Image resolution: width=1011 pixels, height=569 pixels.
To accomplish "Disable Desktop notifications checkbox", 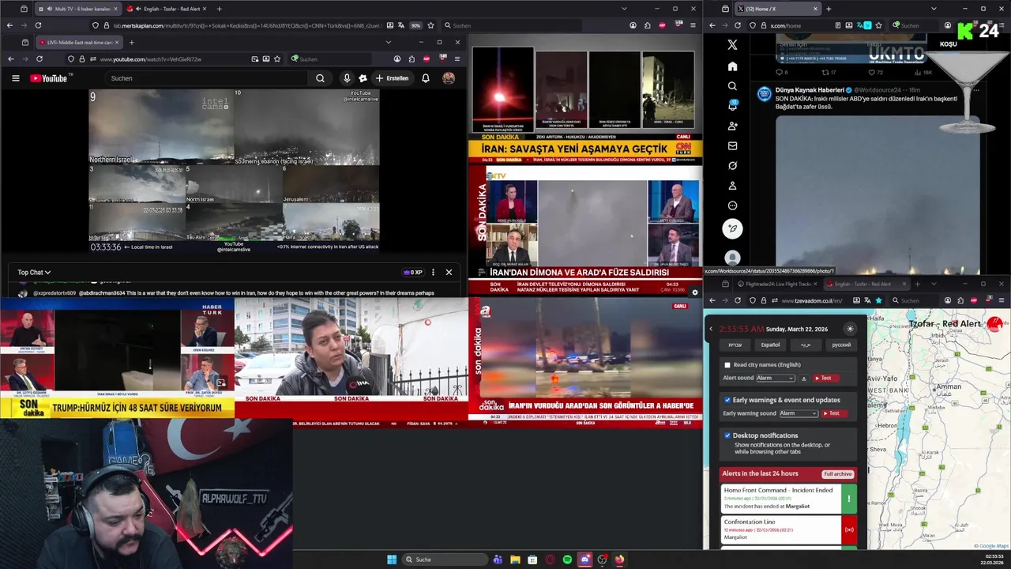I will point(727,435).
